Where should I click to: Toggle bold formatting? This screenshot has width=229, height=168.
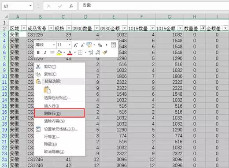tap(38, 52)
